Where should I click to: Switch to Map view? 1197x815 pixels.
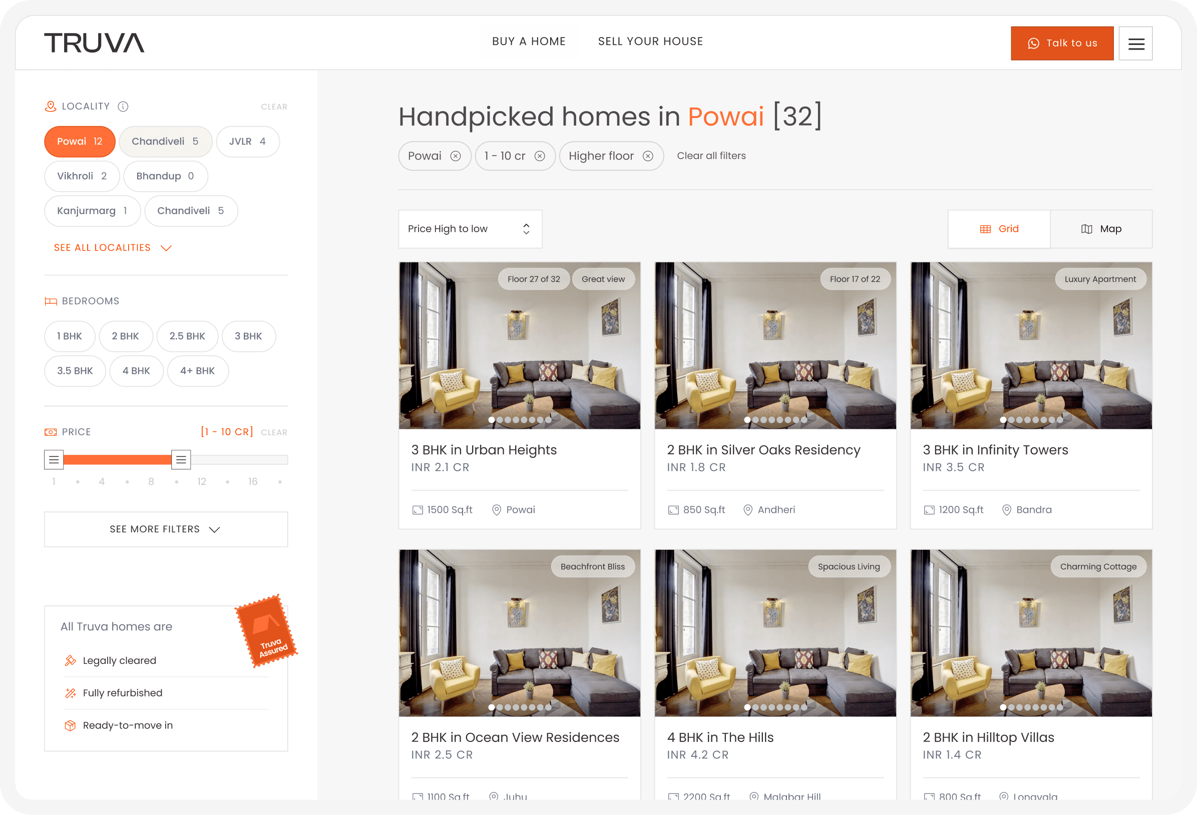point(1101,229)
